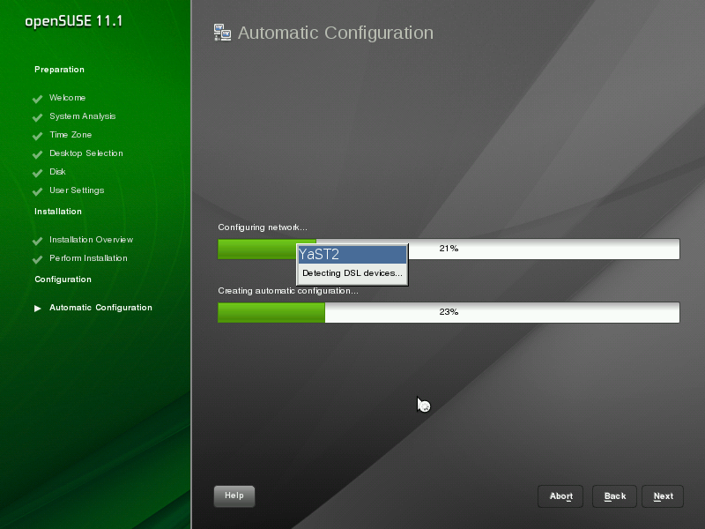Viewport: 705px width, 529px height.
Task: Select the Disk step label
Action: click(x=57, y=171)
